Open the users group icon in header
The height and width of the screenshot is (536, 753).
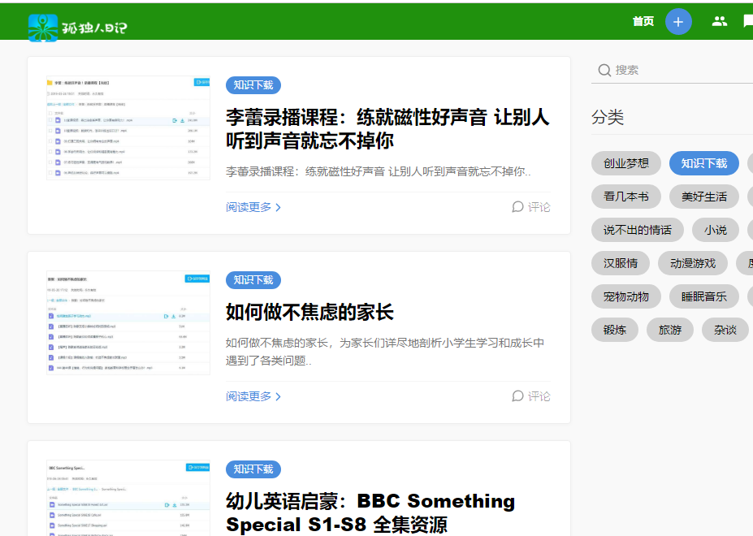pyautogui.click(x=719, y=21)
